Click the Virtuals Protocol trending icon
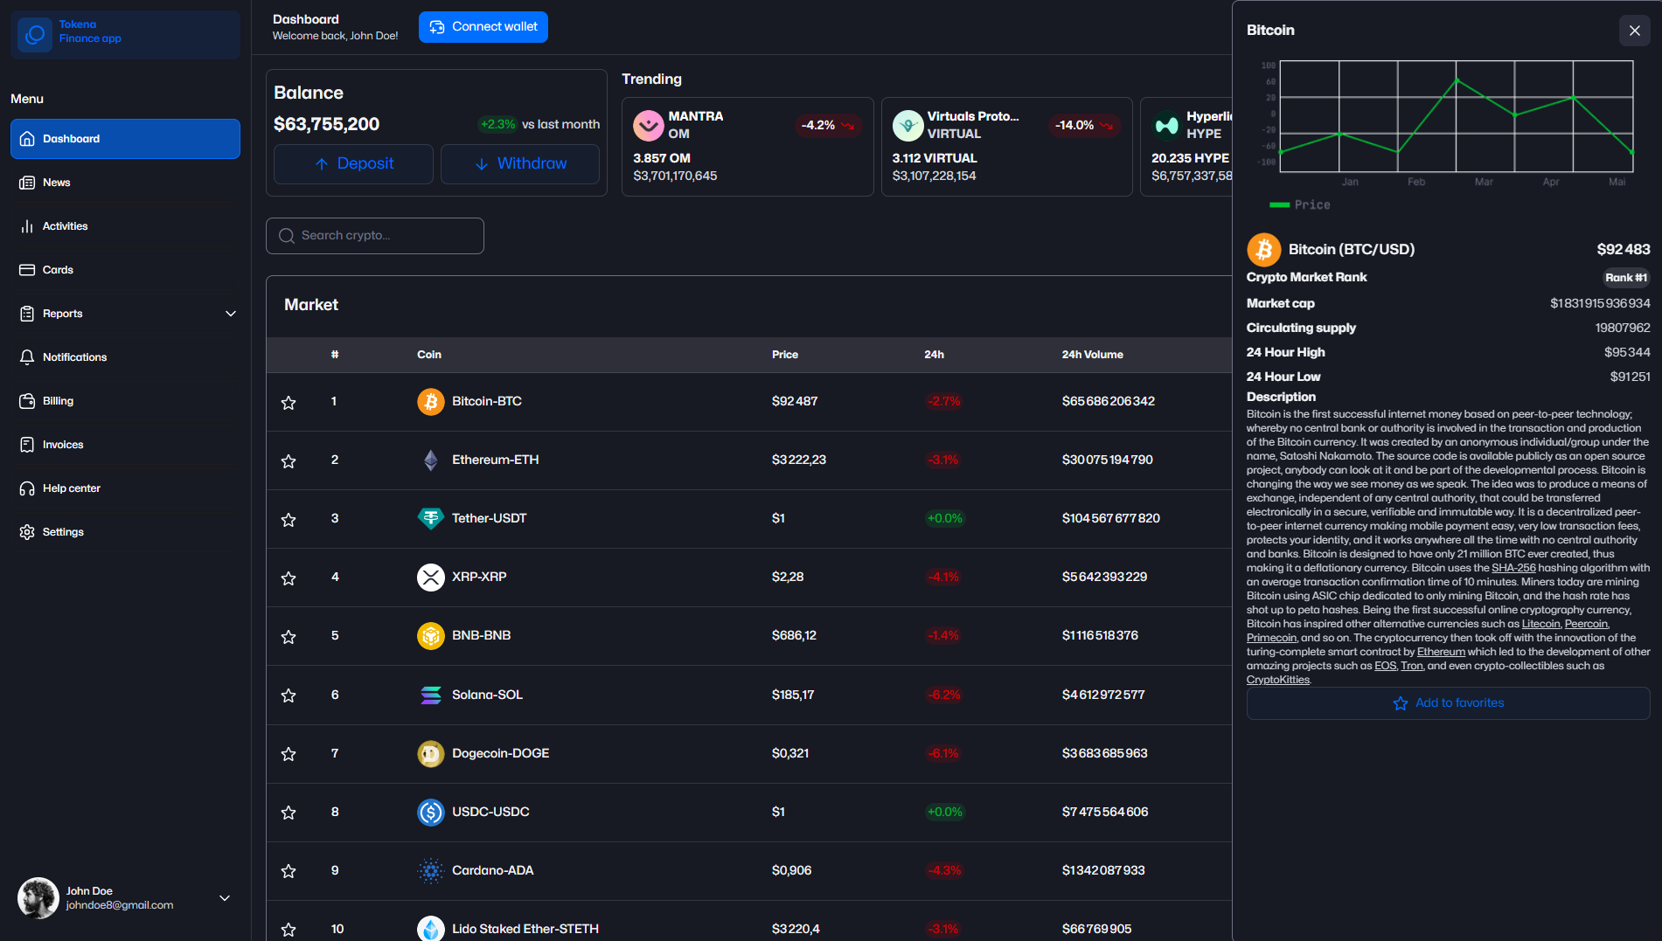 click(x=908, y=126)
